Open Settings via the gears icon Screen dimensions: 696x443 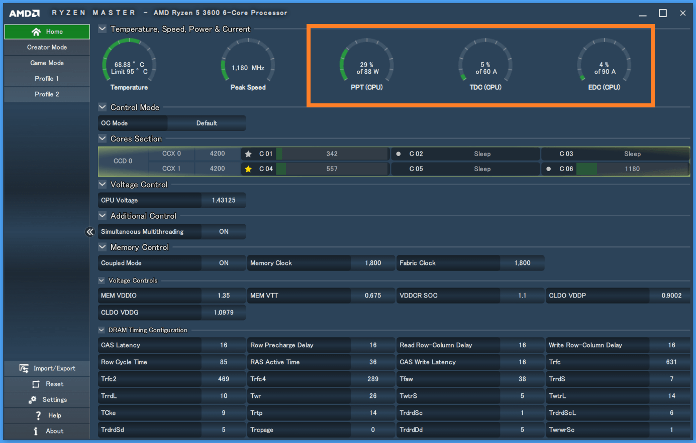pos(33,400)
